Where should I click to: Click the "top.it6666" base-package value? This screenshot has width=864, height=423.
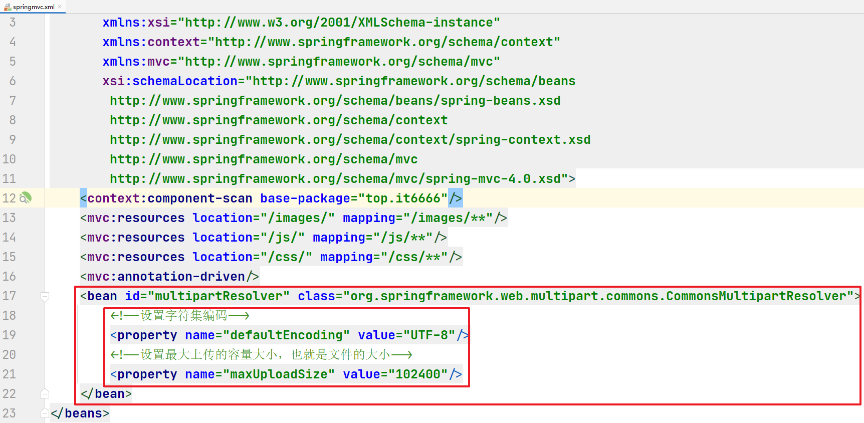(403, 198)
